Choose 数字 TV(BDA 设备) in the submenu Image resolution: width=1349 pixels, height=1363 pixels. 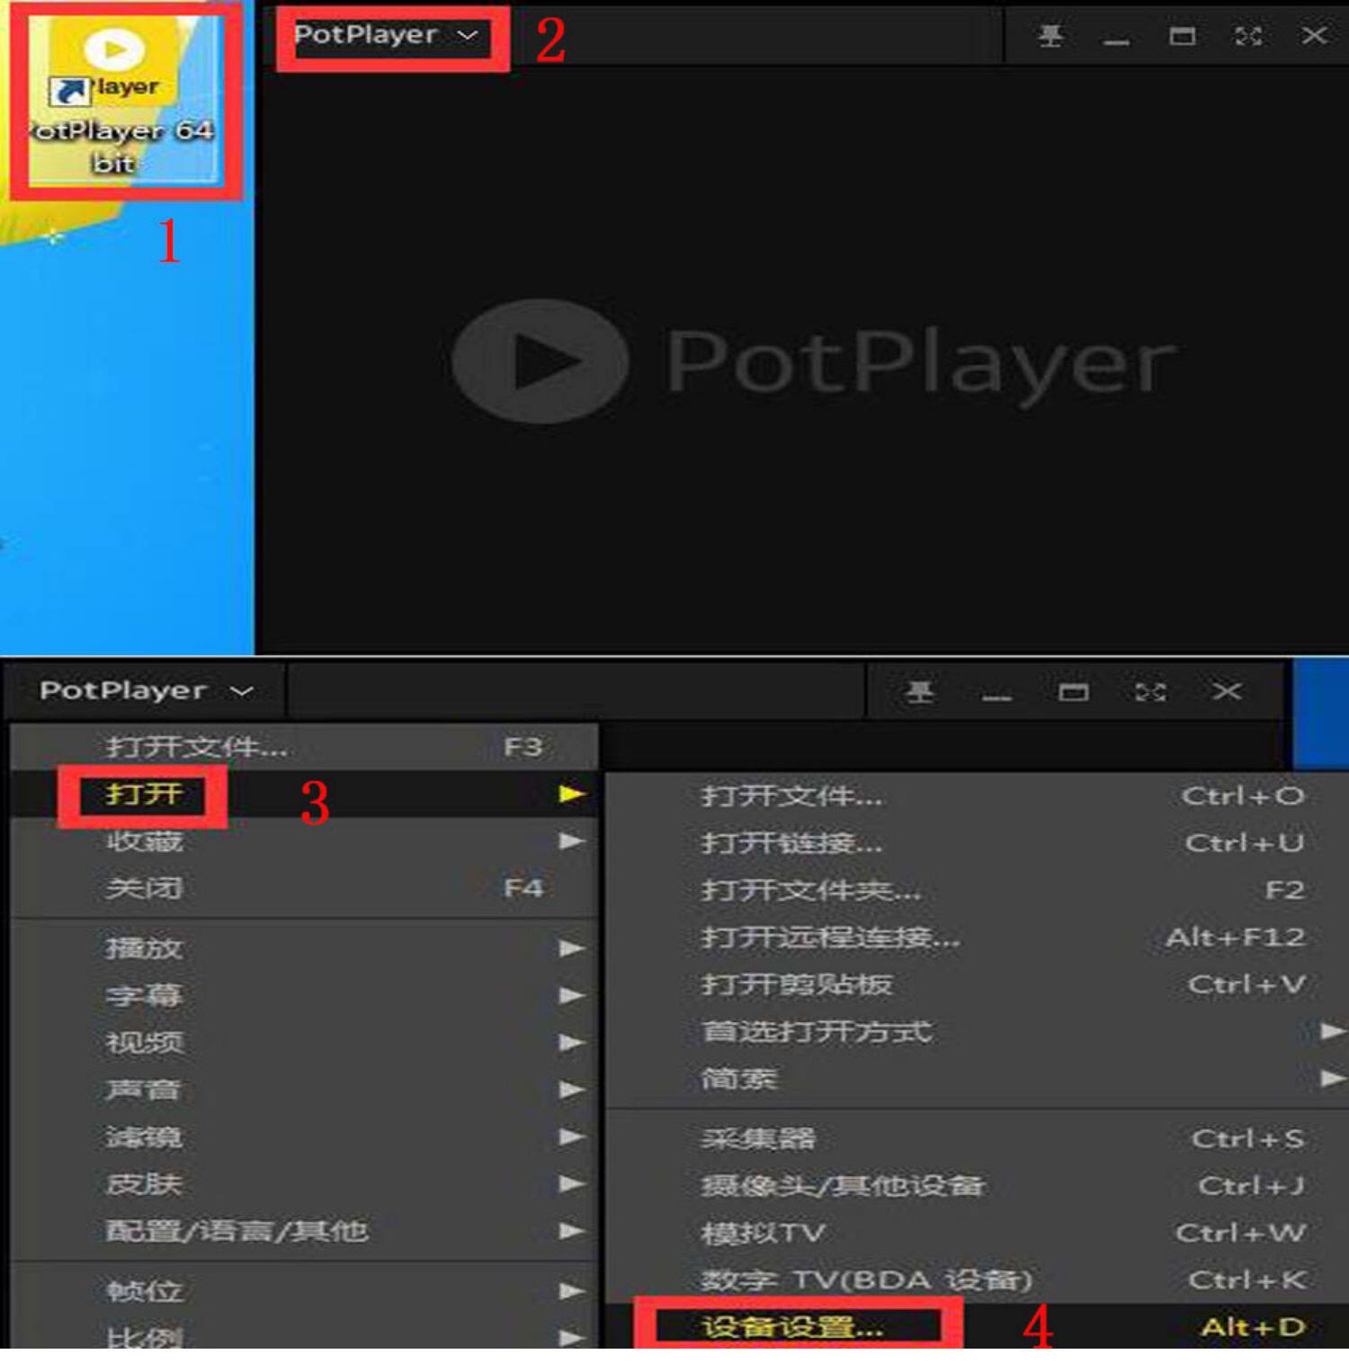(x=978, y=1279)
